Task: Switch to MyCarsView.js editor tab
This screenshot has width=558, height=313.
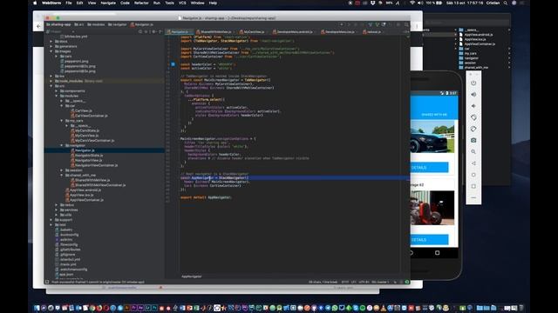Action: tap(254, 32)
